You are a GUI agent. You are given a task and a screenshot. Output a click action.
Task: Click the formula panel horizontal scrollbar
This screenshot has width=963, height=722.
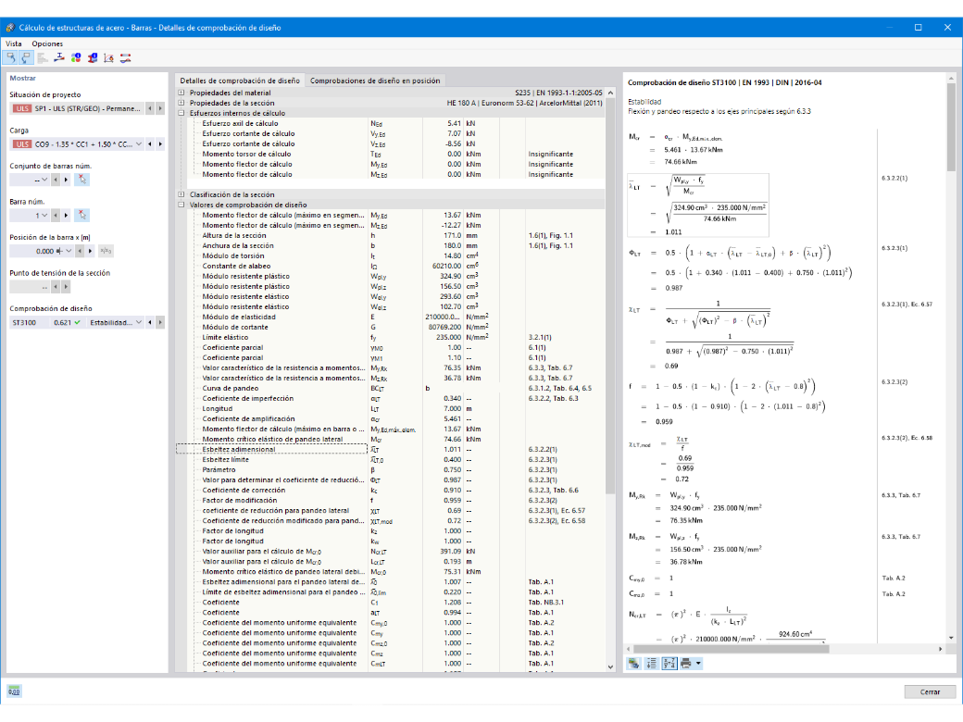[x=731, y=648]
